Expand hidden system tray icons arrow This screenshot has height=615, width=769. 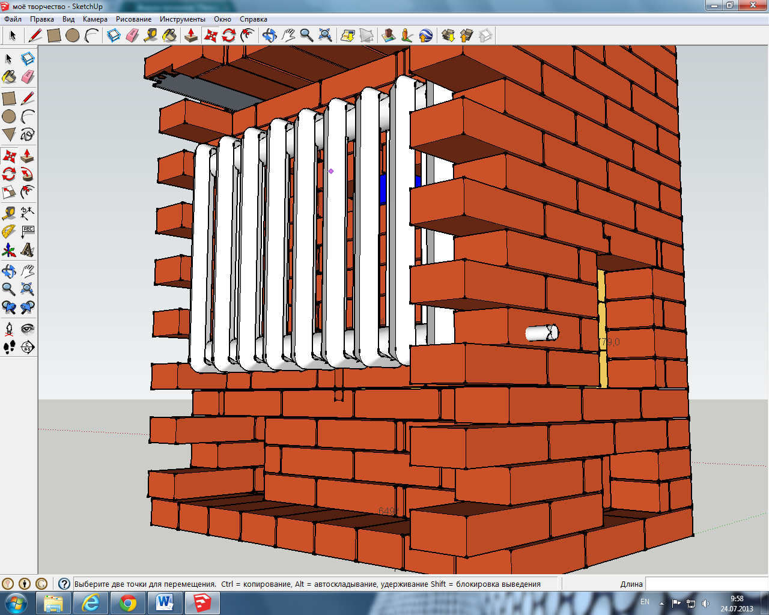[x=662, y=603]
